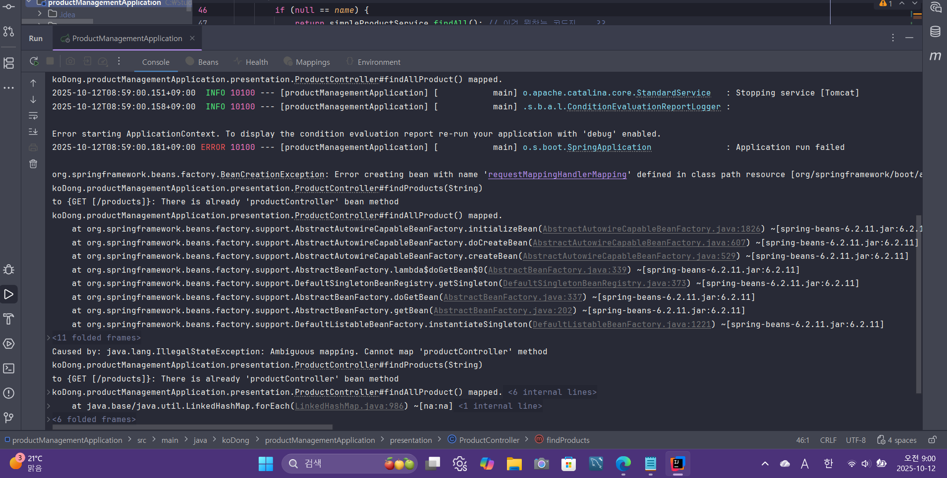This screenshot has width=947, height=478.
Task: Open the BeanCreationException link
Action: [272, 175]
